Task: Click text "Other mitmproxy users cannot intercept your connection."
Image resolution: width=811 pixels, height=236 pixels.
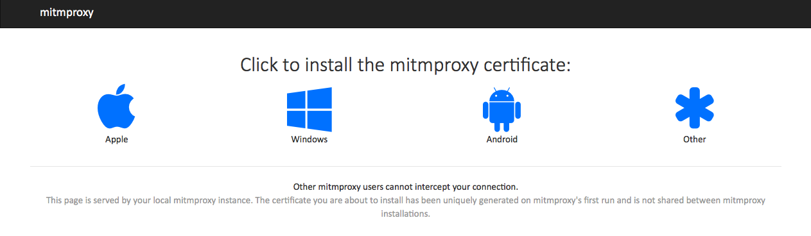Action: click(405, 187)
